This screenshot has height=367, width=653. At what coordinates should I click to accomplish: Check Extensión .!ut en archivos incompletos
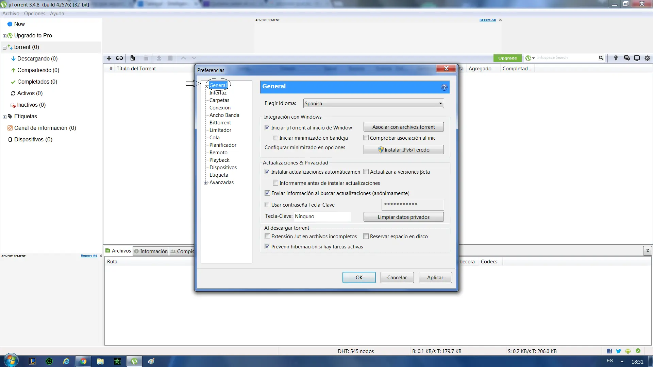pyautogui.click(x=267, y=237)
